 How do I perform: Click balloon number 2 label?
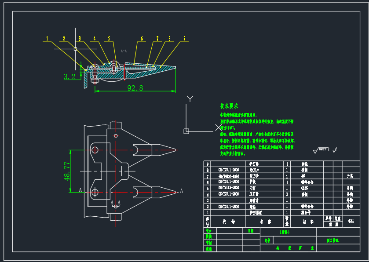64,38
